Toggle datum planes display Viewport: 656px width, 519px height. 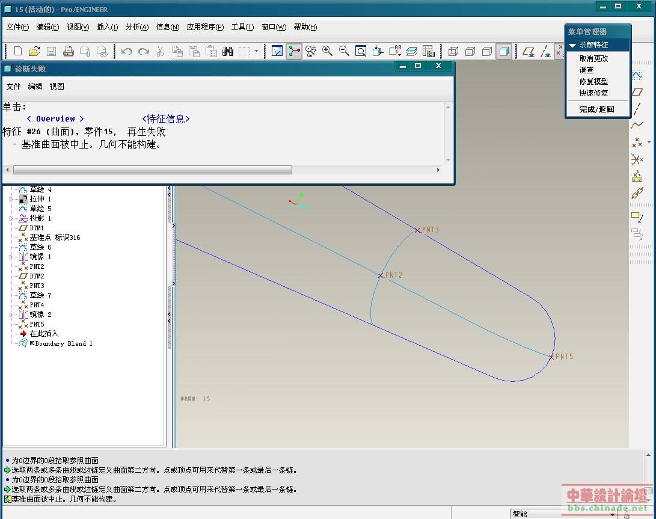[x=529, y=51]
